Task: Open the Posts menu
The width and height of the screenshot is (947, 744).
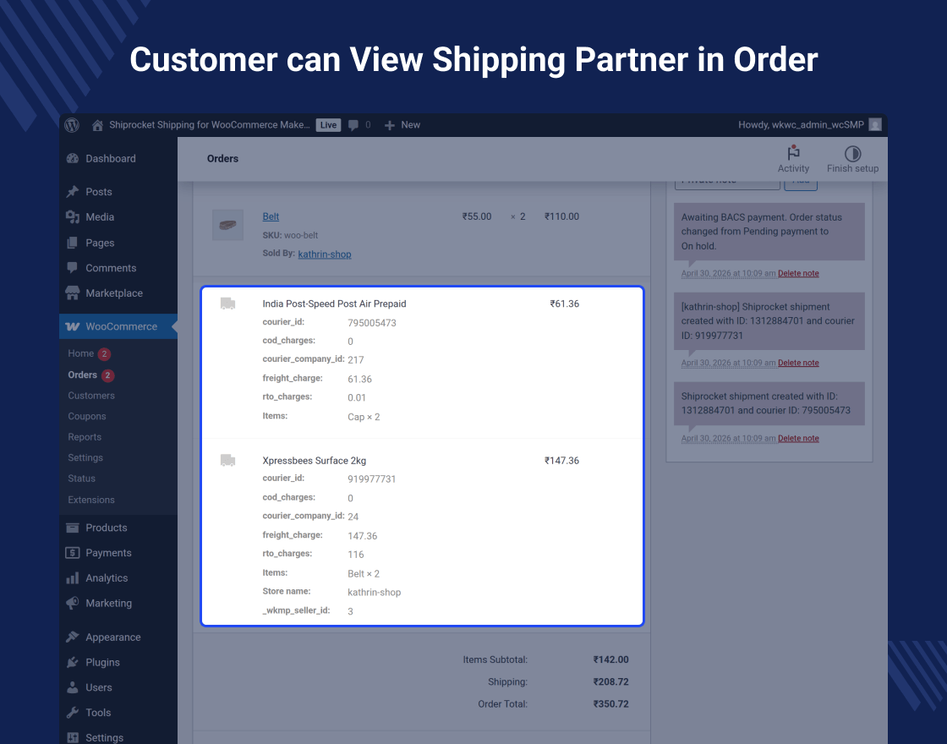Action: click(99, 191)
